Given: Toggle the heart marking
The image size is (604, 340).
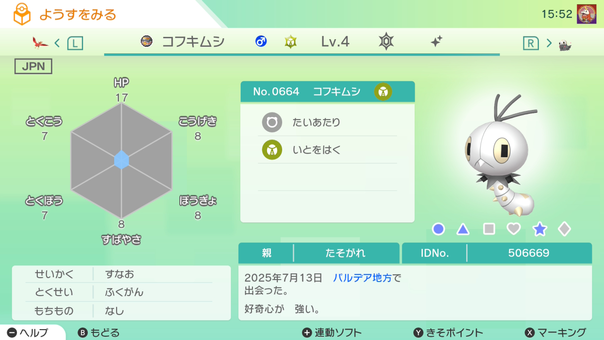Looking at the screenshot, I should pyautogui.click(x=513, y=229).
